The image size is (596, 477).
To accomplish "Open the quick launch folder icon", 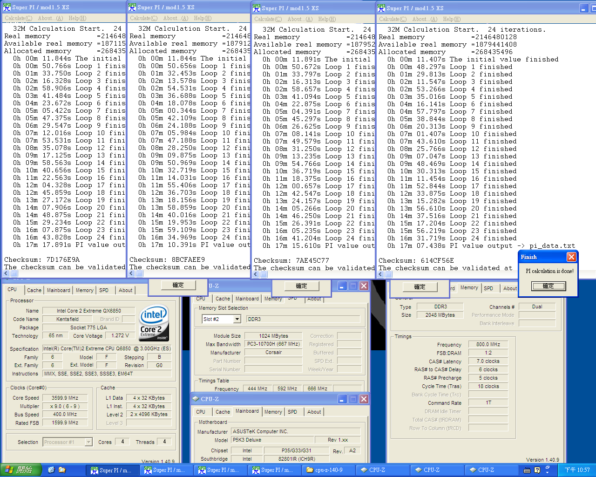I will click(62, 470).
